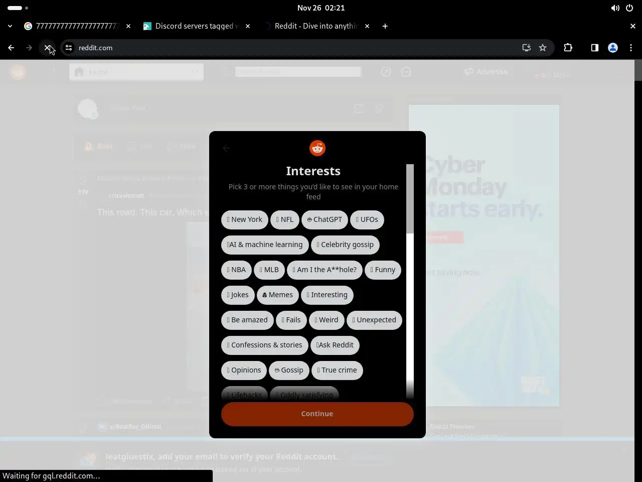Choose the Jokes interest chip

238,295
